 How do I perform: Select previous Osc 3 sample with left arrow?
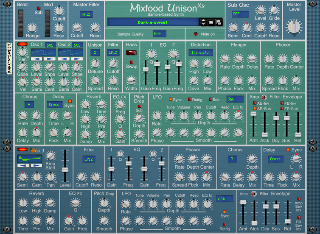point(23,165)
